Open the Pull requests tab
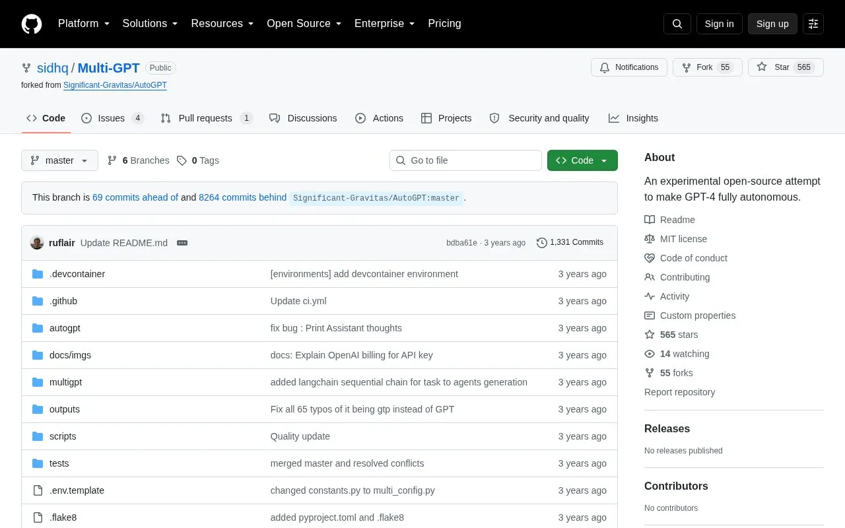The height and width of the screenshot is (528, 845). pos(207,118)
